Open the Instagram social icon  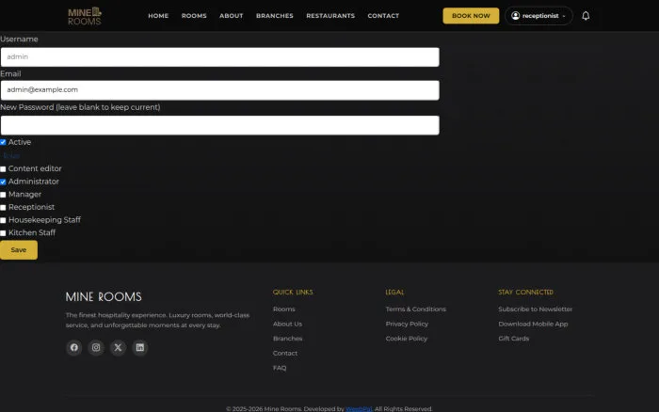(96, 347)
